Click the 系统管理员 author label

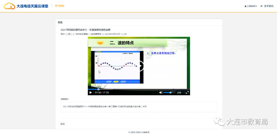point(96,34)
